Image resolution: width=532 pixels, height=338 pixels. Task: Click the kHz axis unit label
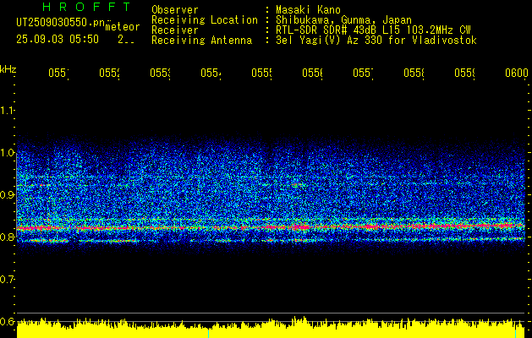(x=8, y=69)
